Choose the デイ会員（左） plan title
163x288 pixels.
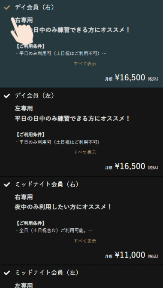point(34,96)
